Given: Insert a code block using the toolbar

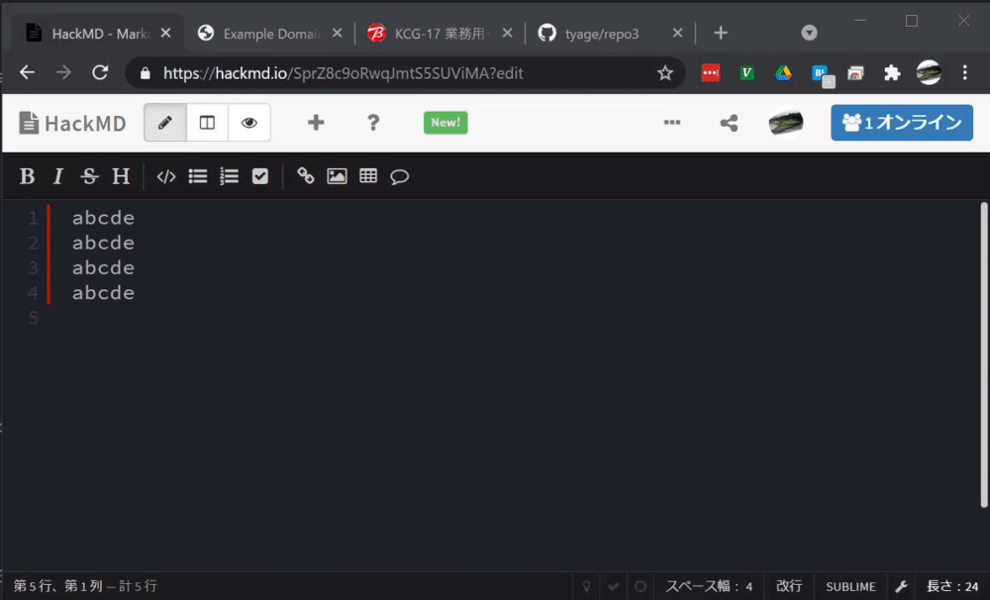Looking at the screenshot, I should (165, 175).
